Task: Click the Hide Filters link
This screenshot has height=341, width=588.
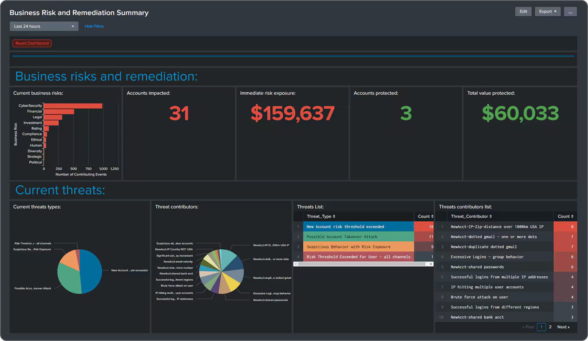Action: (x=94, y=26)
